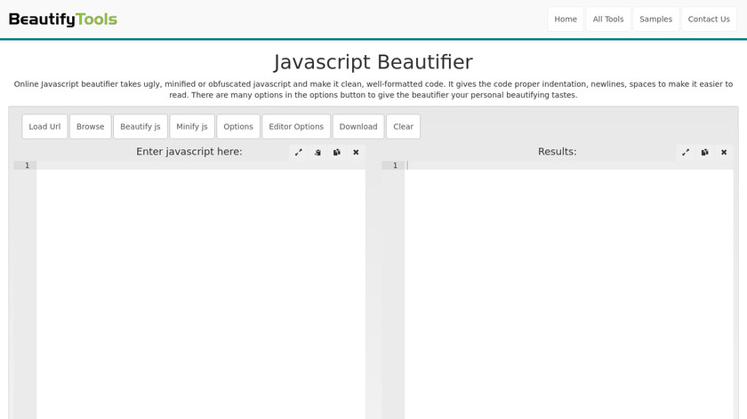747x419 pixels.
Task: Open All Tools menu item
Action: click(x=608, y=19)
